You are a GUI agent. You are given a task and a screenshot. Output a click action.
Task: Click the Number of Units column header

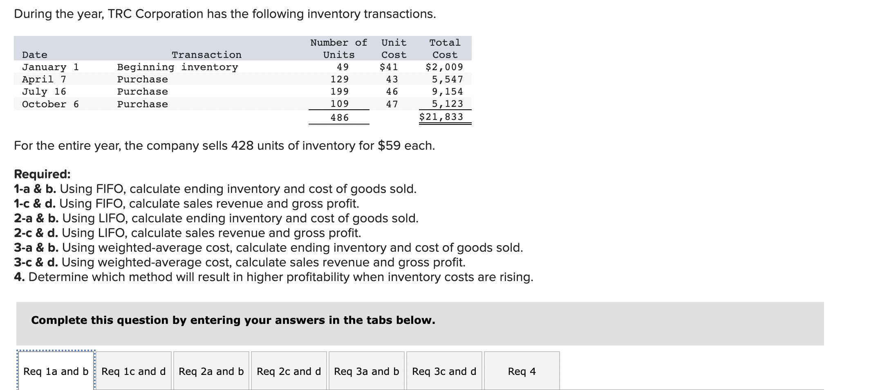pos(338,48)
